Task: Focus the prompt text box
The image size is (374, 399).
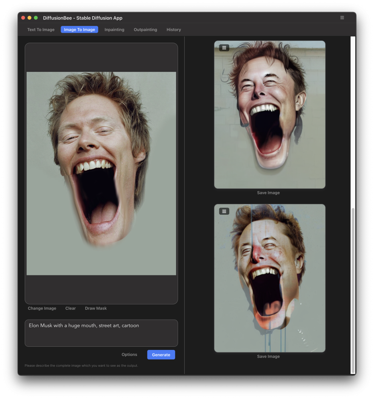Action: pos(101,334)
